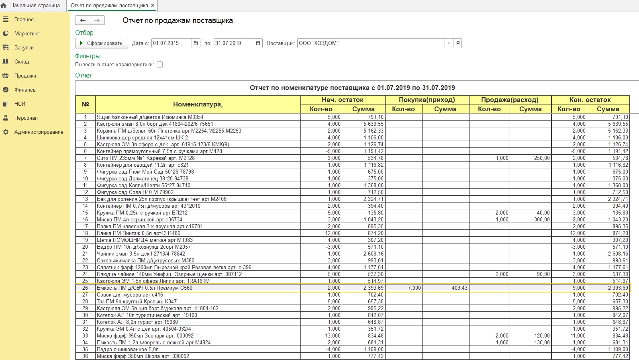Image resolution: width=639 pixels, height=360 pixels.
Task: Click the Маркетинг pie chart icon
Action: (x=6, y=33)
